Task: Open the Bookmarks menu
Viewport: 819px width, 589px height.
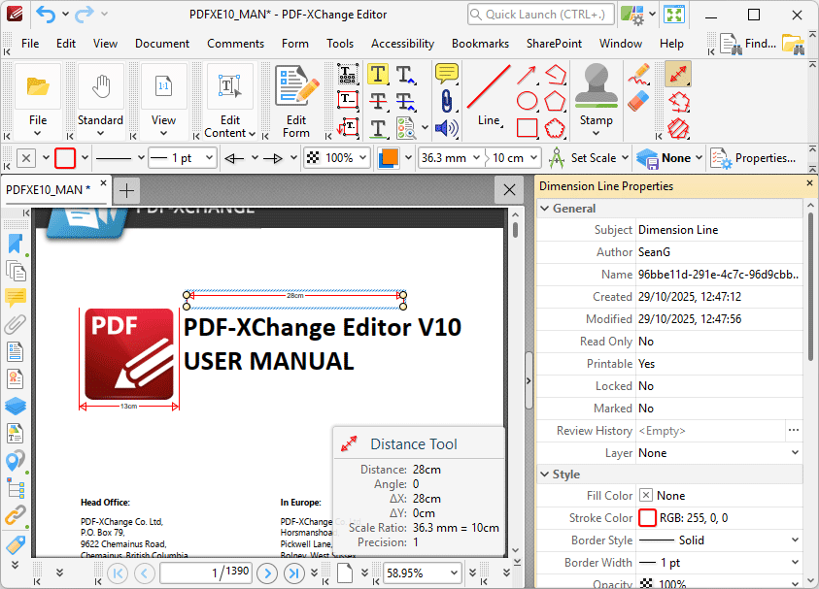Action: tap(480, 44)
